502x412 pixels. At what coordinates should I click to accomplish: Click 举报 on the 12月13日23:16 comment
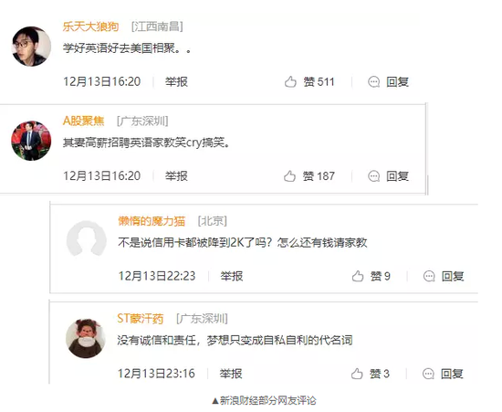(x=231, y=374)
